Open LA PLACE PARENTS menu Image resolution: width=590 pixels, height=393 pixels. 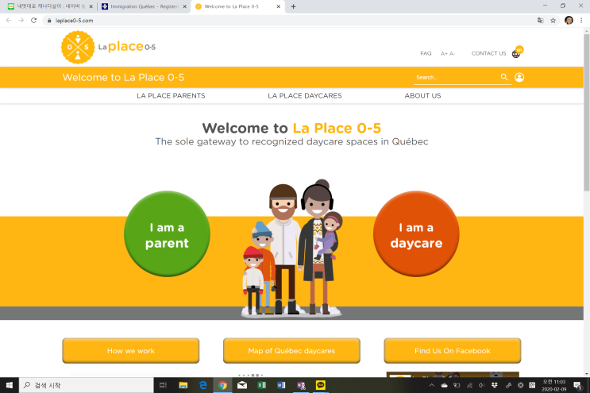[171, 96]
